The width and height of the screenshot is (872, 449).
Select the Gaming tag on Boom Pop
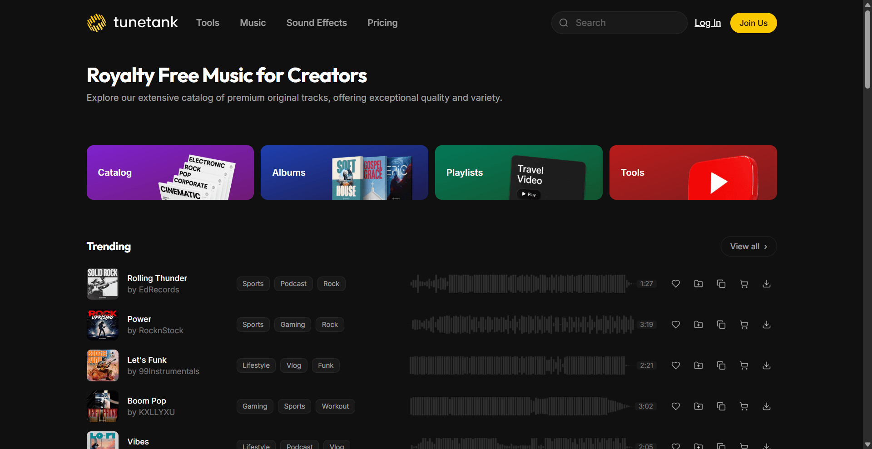pos(255,406)
